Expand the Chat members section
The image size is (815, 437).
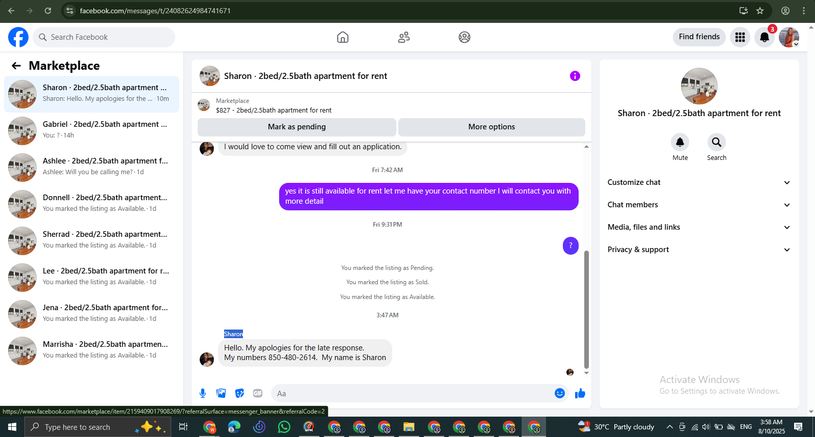[x=699, y=205]
